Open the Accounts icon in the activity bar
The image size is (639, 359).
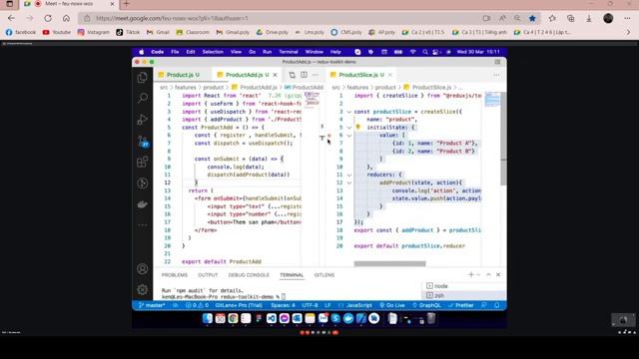pyautogui.click(x=142, y=268)
